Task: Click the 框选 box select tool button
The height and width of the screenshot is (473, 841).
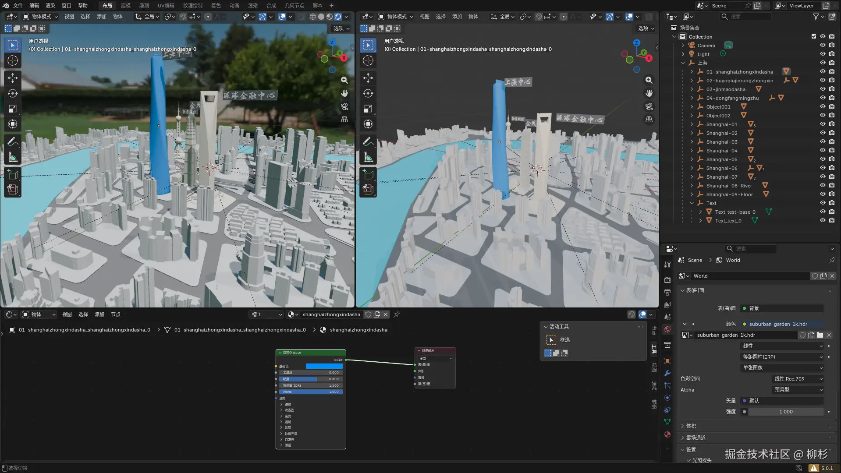Action: pyautogui.click(x=551, y=340)
